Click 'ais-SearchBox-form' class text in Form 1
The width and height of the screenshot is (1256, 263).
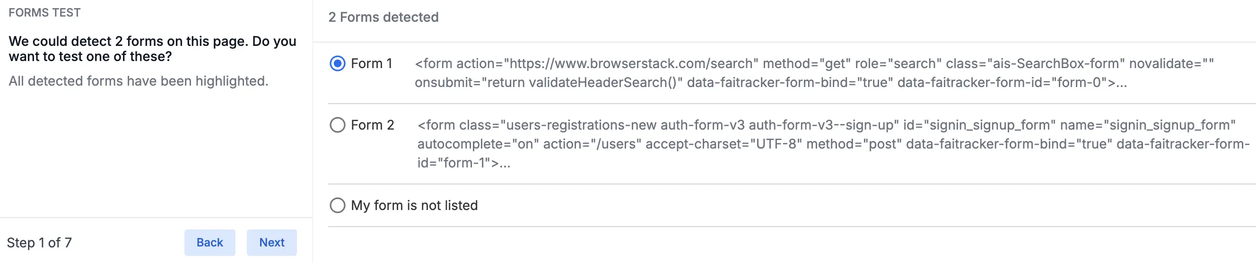coord(1053,63)
